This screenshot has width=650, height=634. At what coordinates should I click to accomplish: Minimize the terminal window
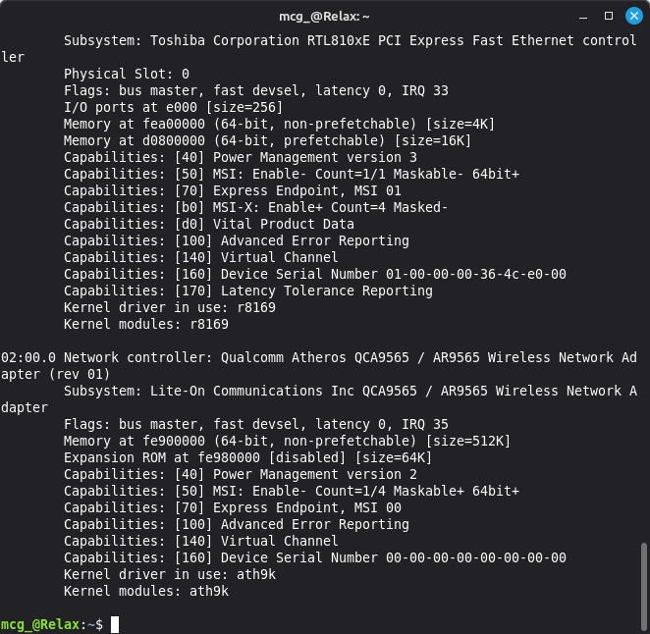pyautogui.click(x=583, y=17)
